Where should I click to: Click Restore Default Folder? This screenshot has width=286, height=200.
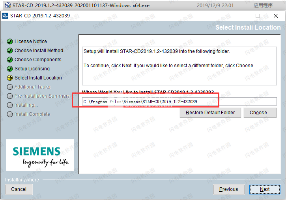click(x=210, y=113)
